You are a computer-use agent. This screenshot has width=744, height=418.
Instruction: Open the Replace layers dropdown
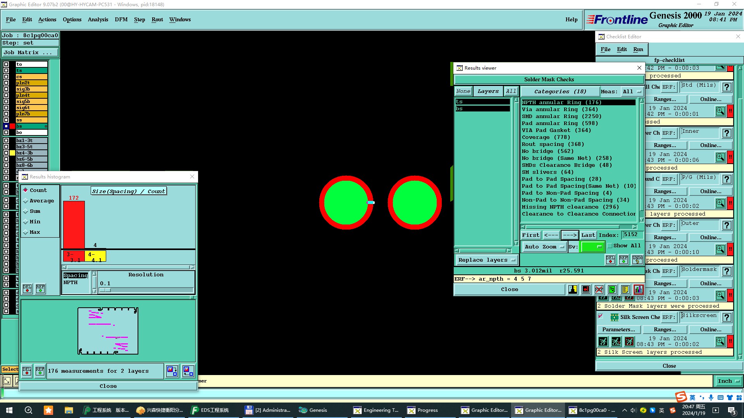pyautogui.click(x=487, y=260)
